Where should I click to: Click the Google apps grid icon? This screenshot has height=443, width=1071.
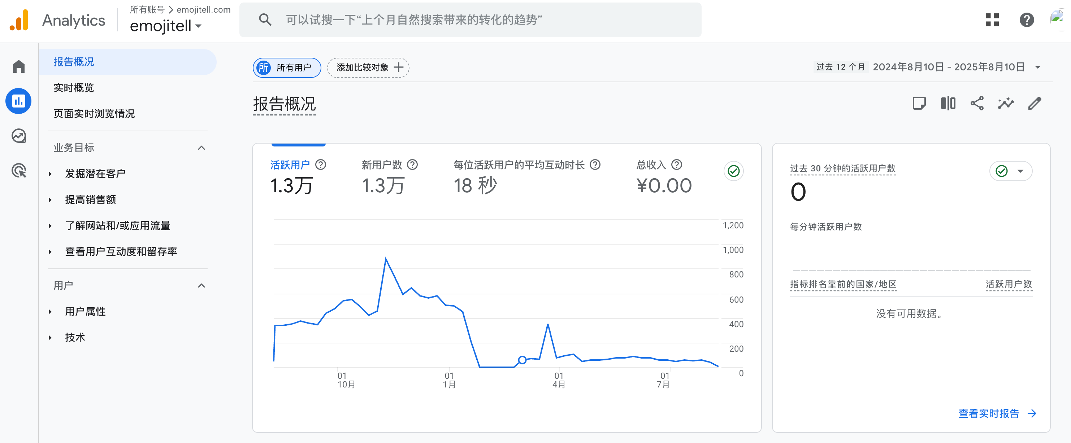tap(992, 20)
